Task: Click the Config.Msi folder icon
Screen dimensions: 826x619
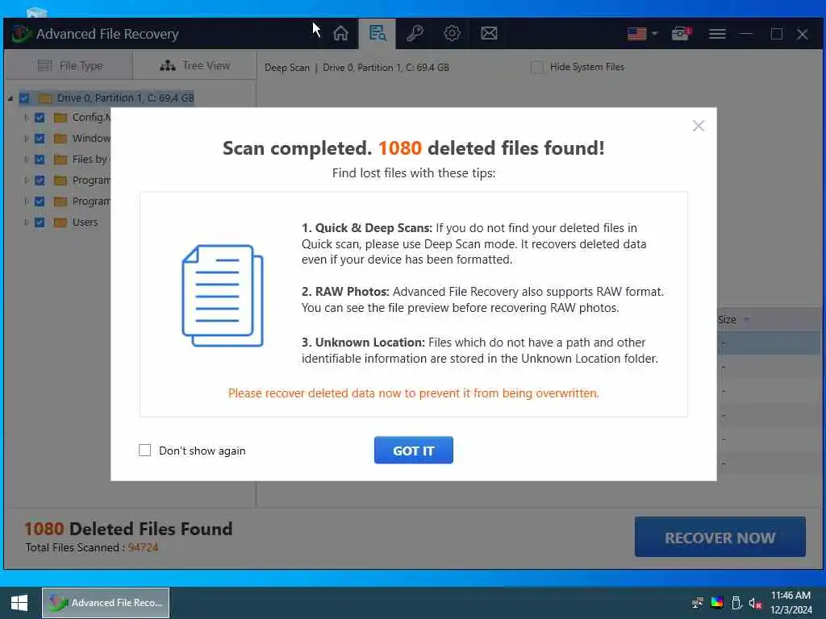Action: coord(60,118)
